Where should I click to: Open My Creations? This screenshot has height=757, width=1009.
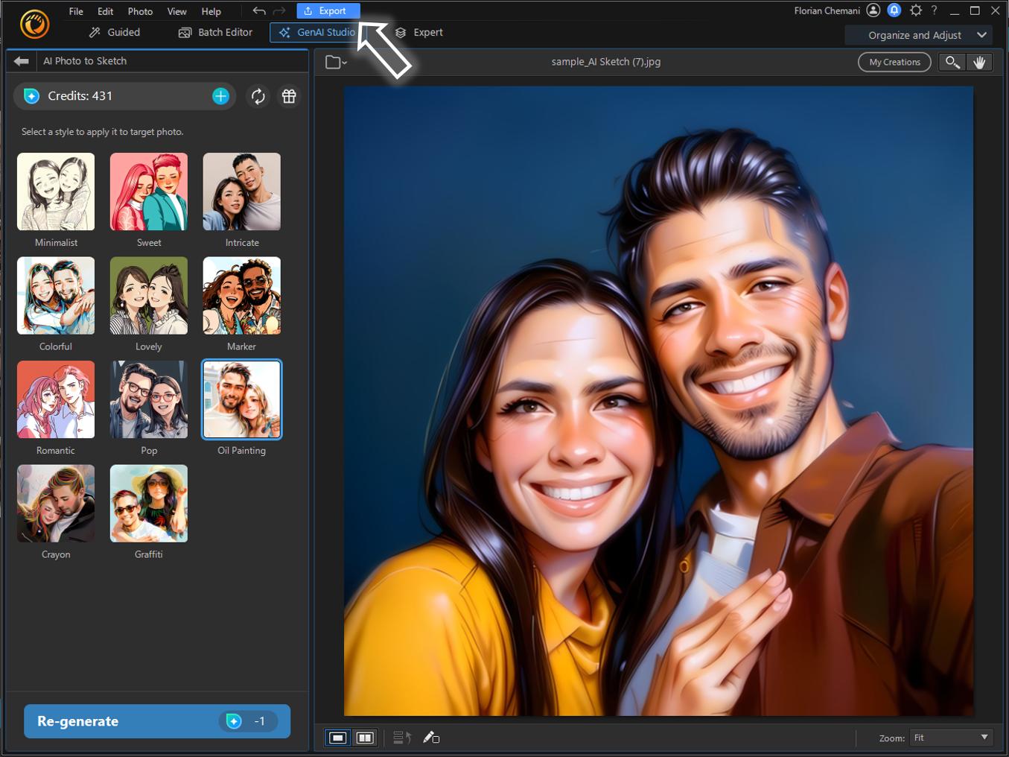tap(894, 62)
